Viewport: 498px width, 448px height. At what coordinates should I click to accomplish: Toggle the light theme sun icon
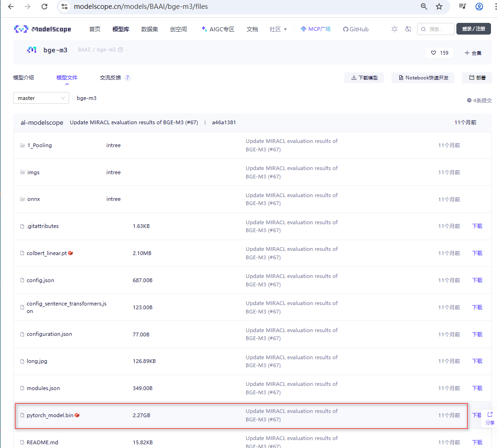(394, 29)
